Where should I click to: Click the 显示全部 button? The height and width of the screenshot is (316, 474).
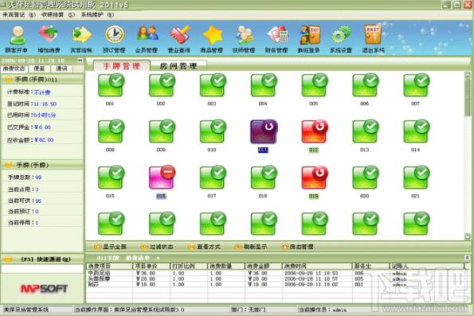(111, 247)
